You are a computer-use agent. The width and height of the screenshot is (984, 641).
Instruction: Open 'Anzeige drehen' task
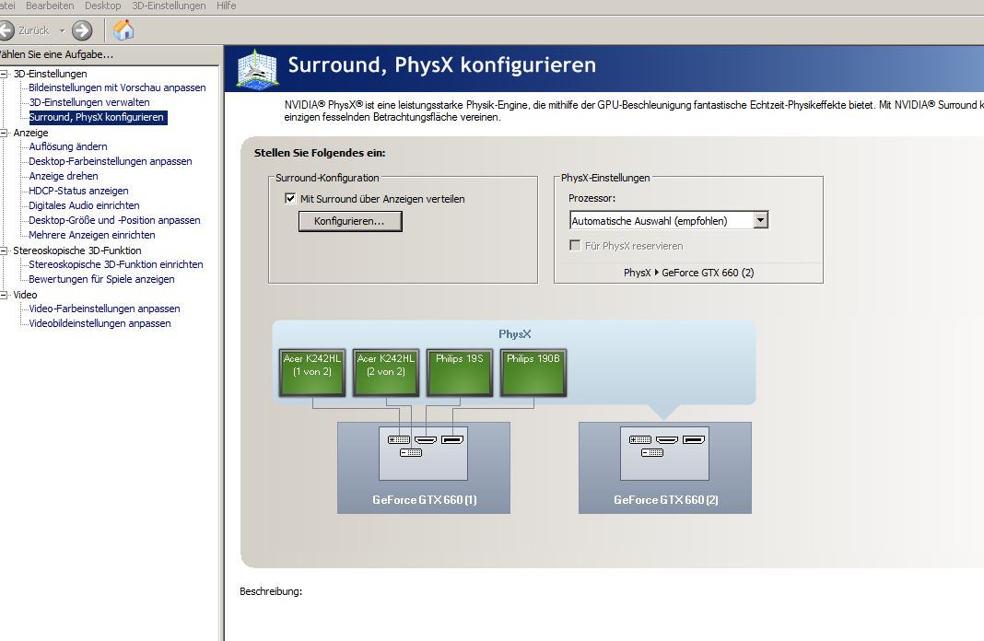[x=64, y=176]
